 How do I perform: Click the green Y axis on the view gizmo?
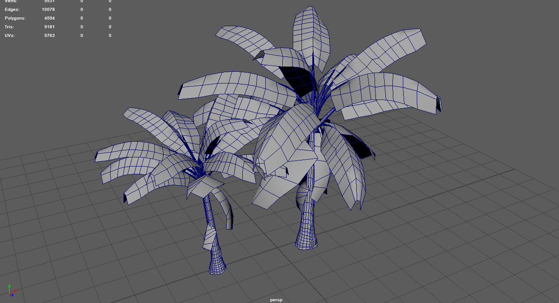click(9, 286)
